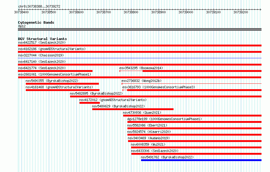Open nsv4161468 gnomADStructuralVariants label
The height and width of the screenshot is (172, 270).
point(59,87)
